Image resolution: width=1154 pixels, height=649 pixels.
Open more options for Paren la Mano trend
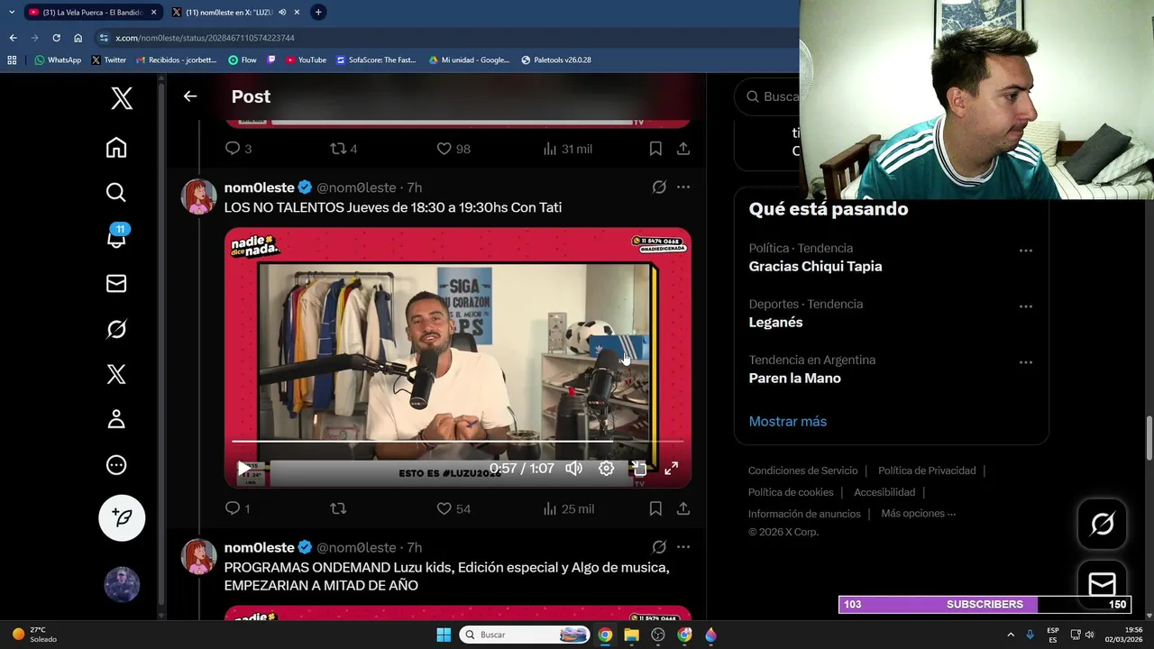1025,362
